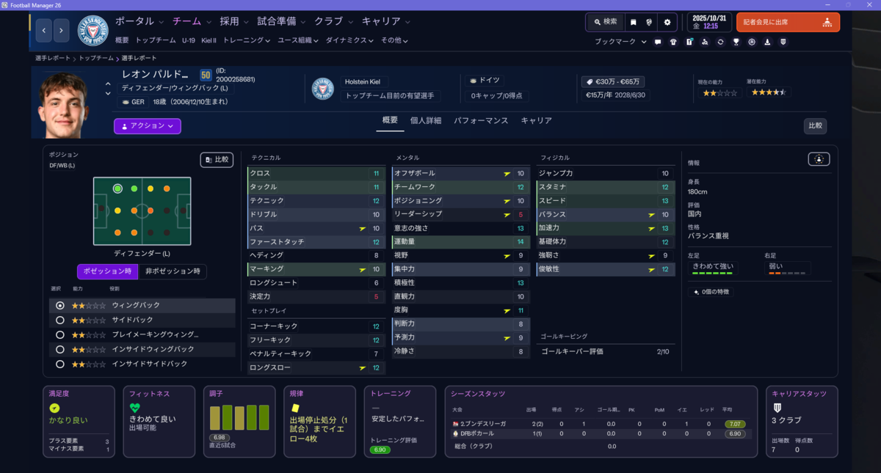Select the ウィングバック role radio button
This screenshot has height=473, width=881.
(60, 306)
